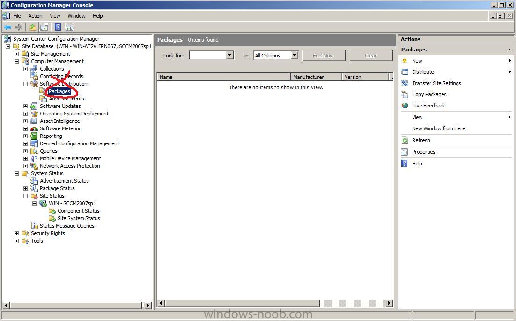Expand the Software Updates node

[25, 106]
